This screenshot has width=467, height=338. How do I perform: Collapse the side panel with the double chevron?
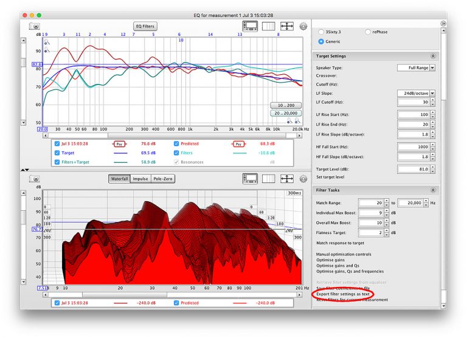[443, 24]
